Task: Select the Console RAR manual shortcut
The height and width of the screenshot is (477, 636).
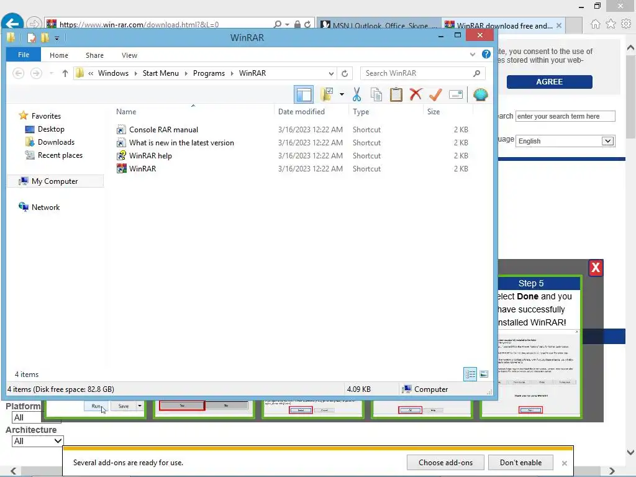Action: (x=163, y=130)
